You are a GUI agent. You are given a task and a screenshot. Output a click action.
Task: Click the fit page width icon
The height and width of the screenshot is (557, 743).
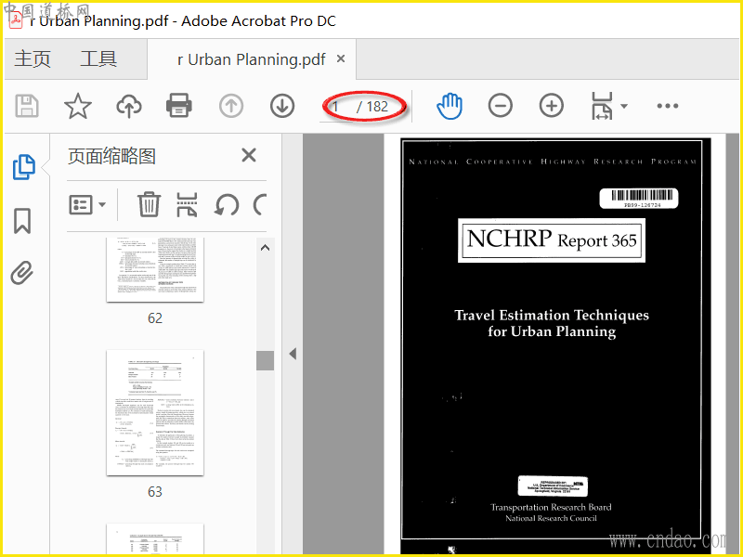tap(602, 106)
